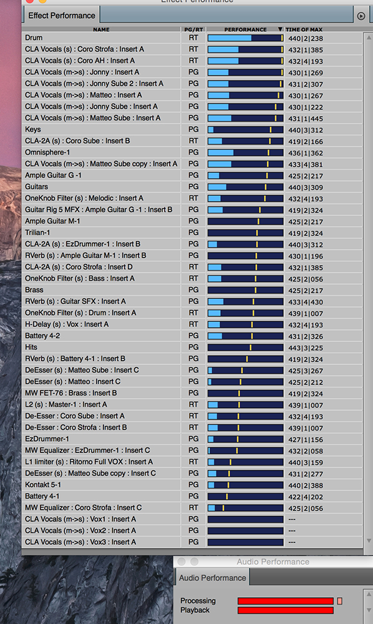Select DeEsser (s) : Matteo : Insert C
The image size is (373, 624).
click(x=73, y=382)
